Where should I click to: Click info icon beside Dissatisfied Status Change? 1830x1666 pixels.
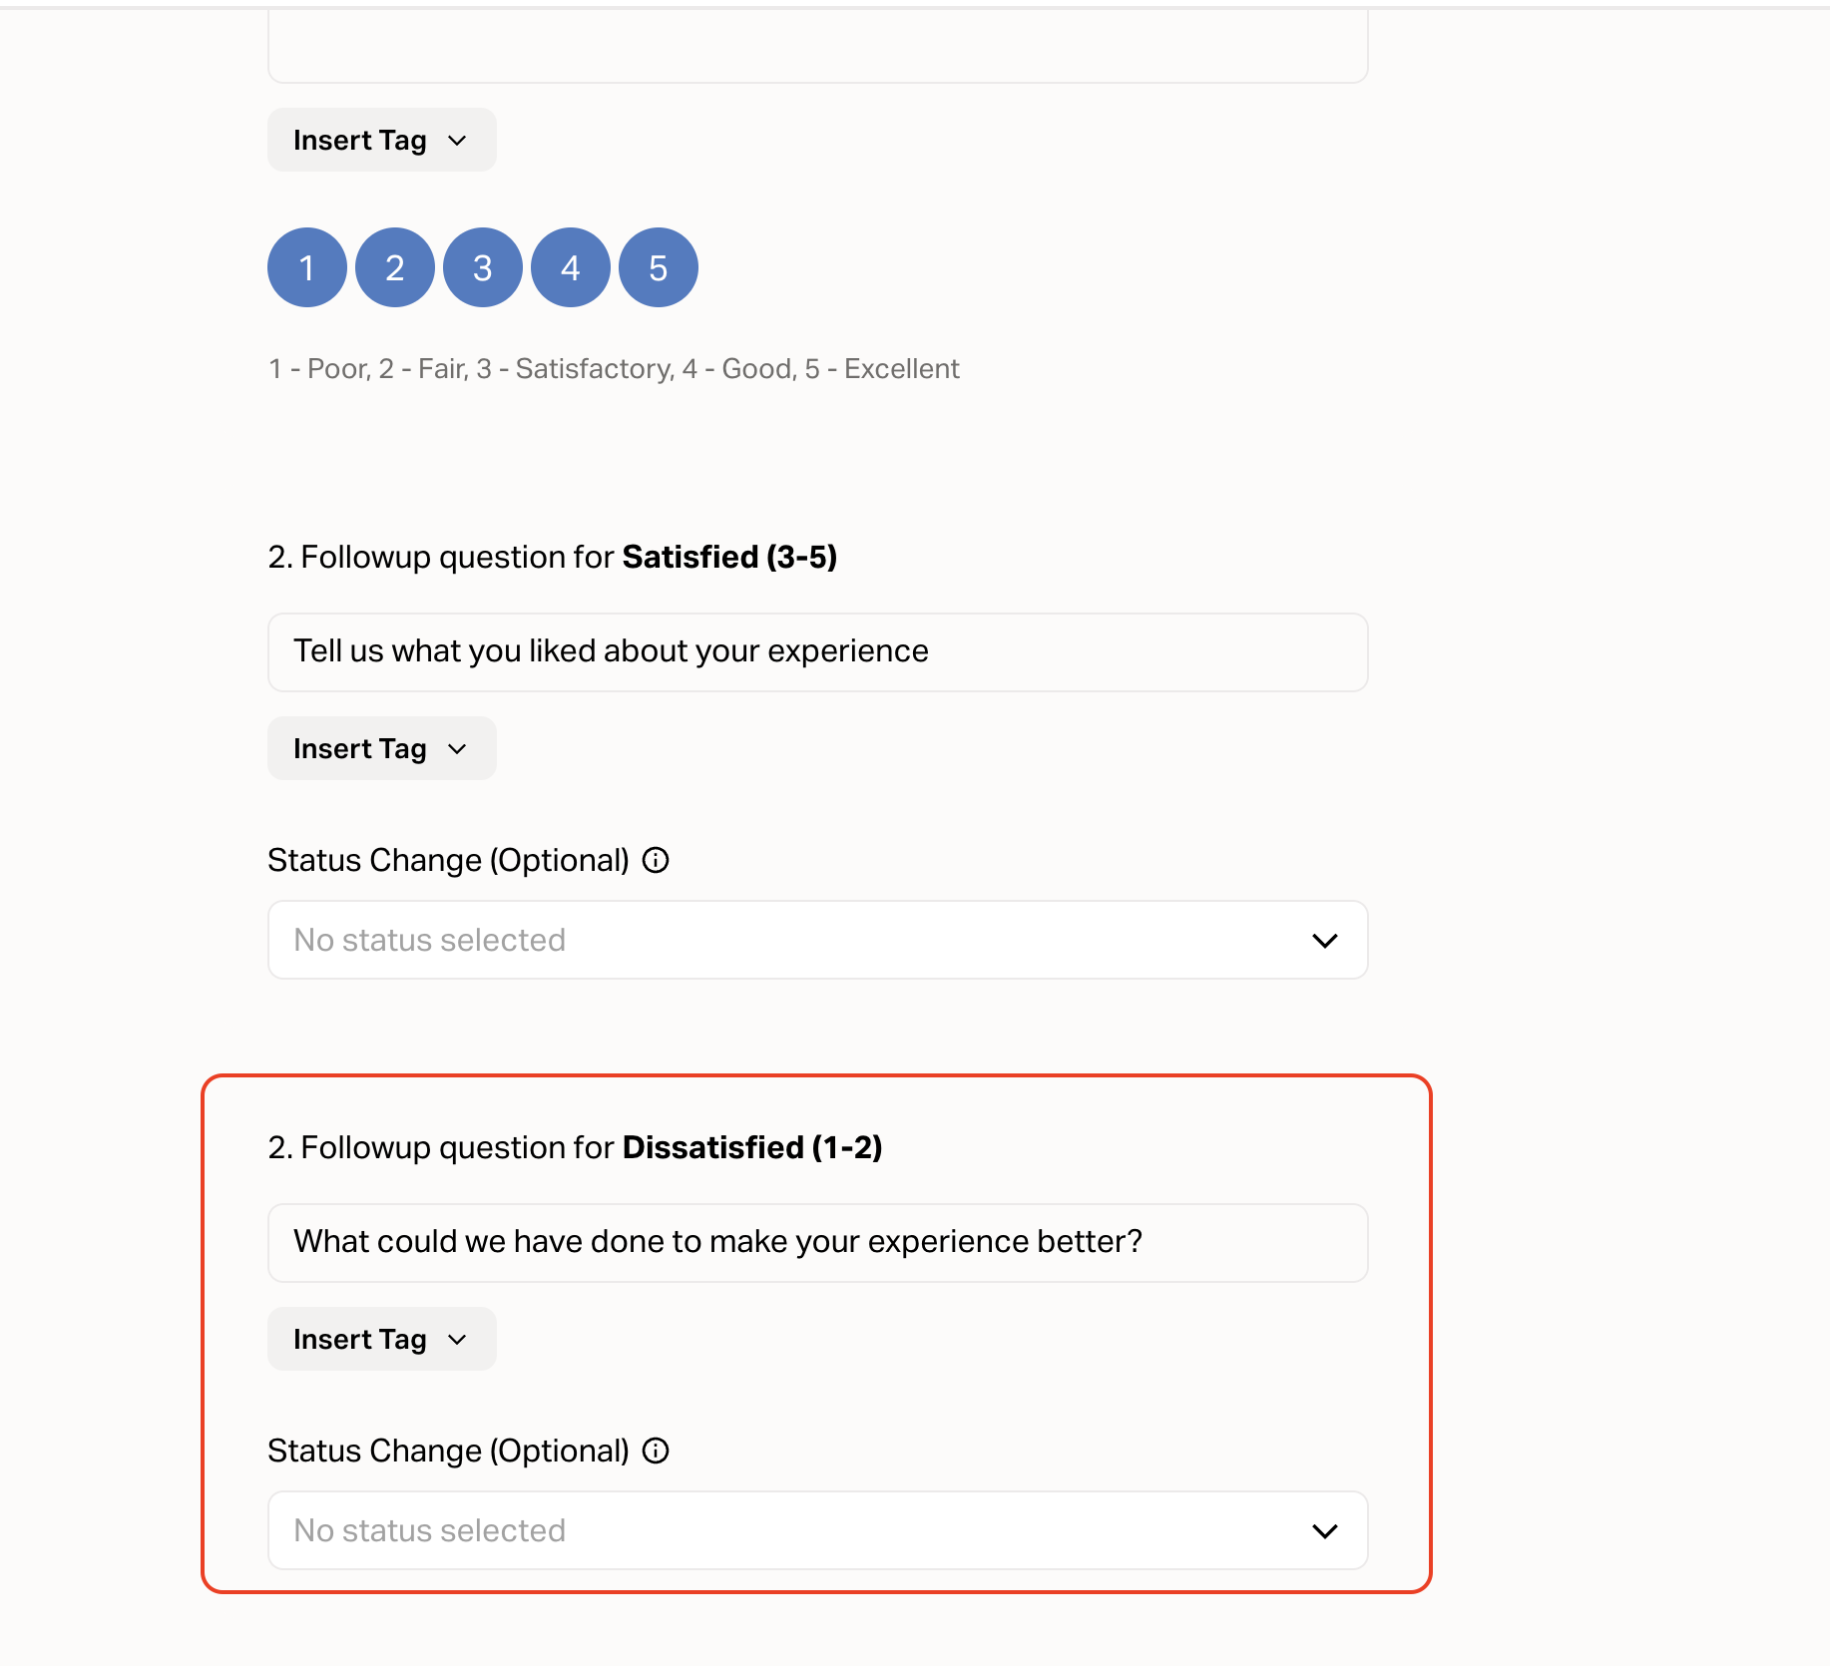[656, 1451]
